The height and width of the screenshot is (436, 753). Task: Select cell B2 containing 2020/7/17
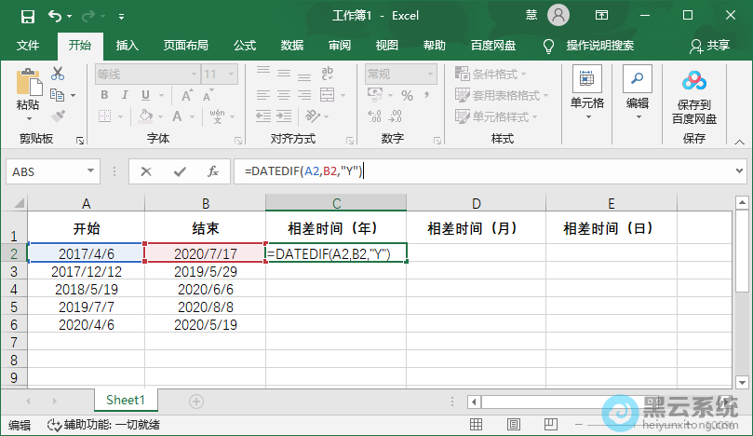[x=206, y=252]
